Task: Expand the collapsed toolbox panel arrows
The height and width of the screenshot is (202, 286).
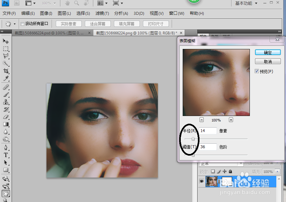Action: [x=2, y=32]
